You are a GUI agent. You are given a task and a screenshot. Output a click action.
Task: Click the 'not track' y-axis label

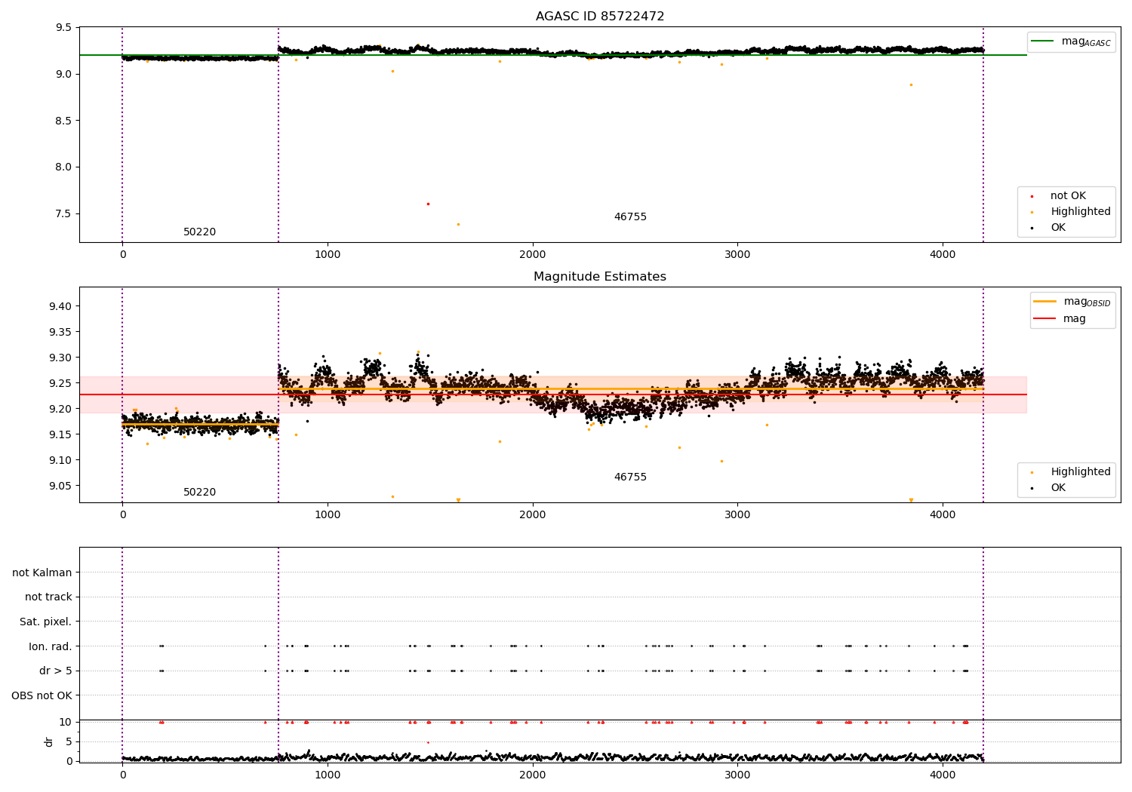(48, 597)
